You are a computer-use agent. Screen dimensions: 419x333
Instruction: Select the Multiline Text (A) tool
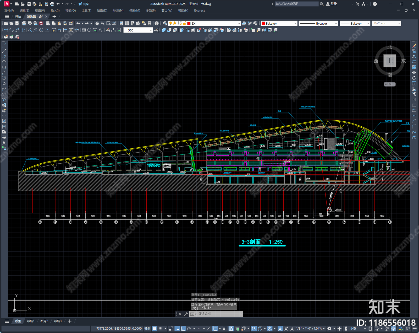point(4,143)
